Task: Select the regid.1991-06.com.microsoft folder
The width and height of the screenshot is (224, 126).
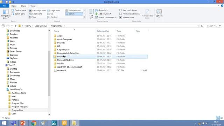Action: [x=70, y=67]
